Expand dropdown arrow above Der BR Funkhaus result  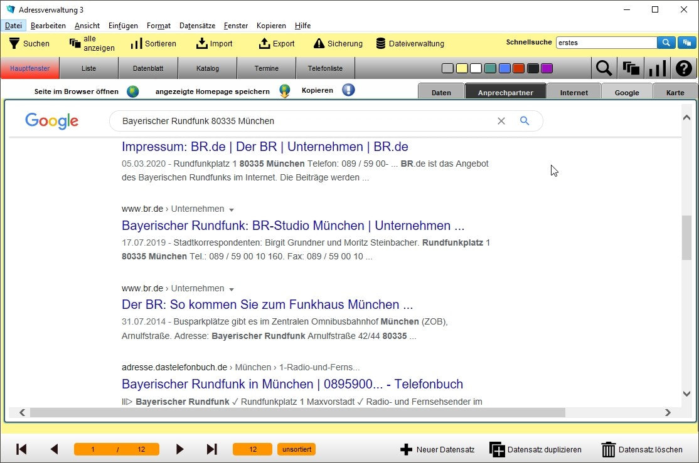pos(232,289)
